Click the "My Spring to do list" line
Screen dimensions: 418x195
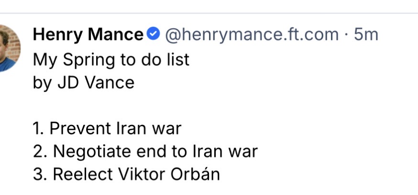(111, 60)
